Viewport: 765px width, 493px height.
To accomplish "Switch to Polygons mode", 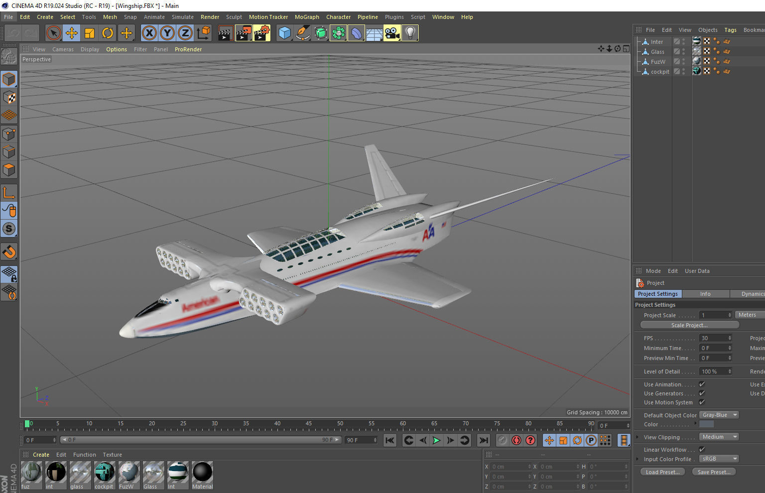I will 9,170.
